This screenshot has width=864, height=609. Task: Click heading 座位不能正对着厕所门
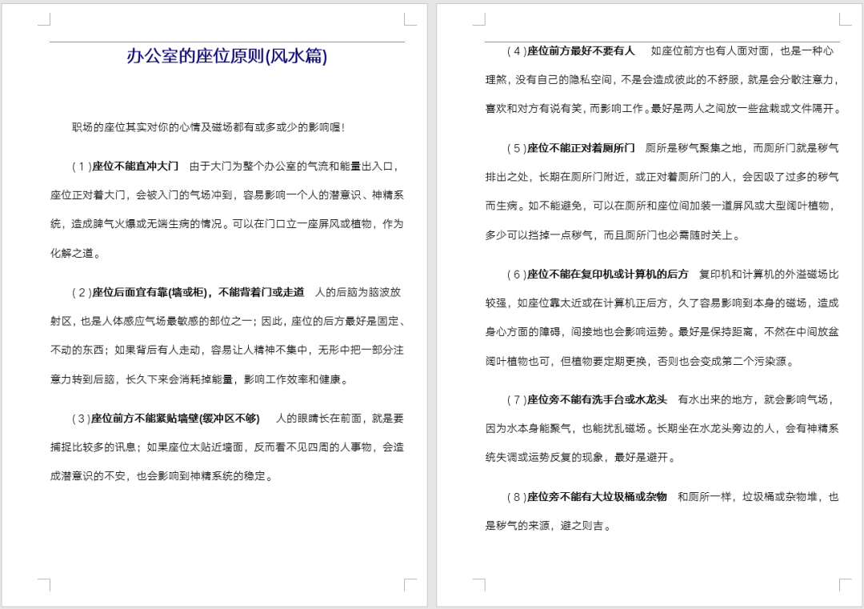pyautogui.click(x=581, y=148)
